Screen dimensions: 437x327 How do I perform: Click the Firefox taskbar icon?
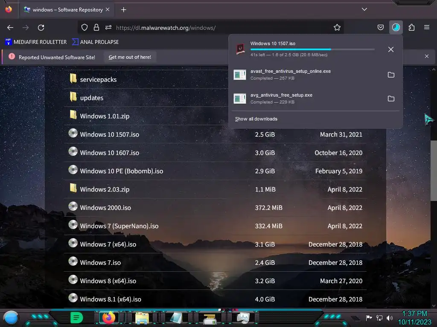(109, 318)
